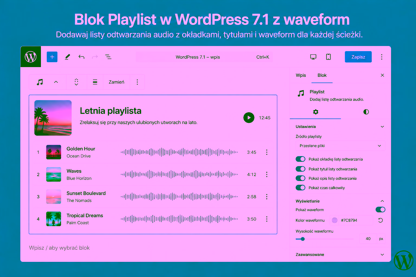Reset the waveform color
This screenshot has height=277, width=416.
point(380,220)
